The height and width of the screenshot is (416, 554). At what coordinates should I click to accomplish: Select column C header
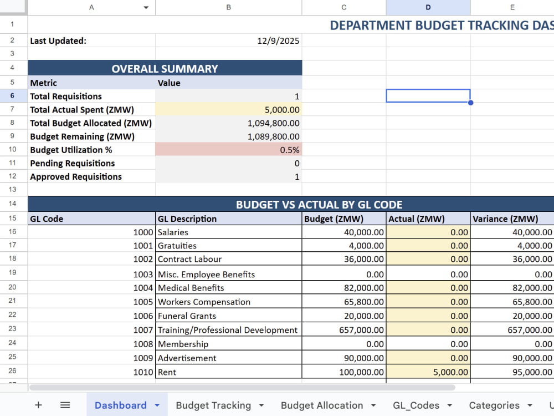coord(344,7)
